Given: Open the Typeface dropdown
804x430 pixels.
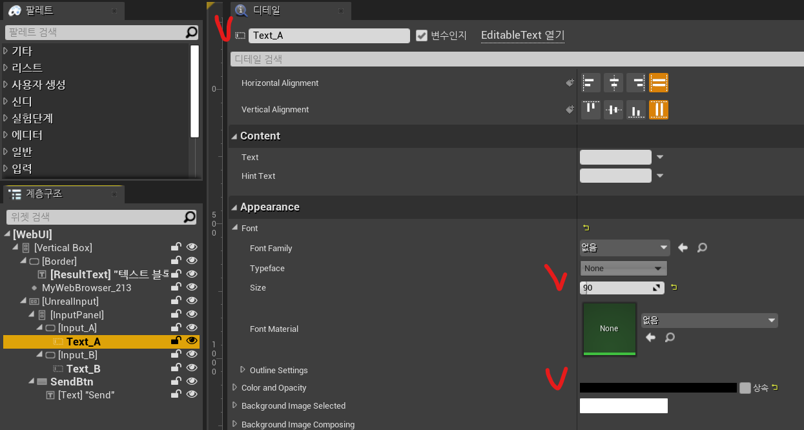Looking at the screenshot, I should click(x=623, y=268).
